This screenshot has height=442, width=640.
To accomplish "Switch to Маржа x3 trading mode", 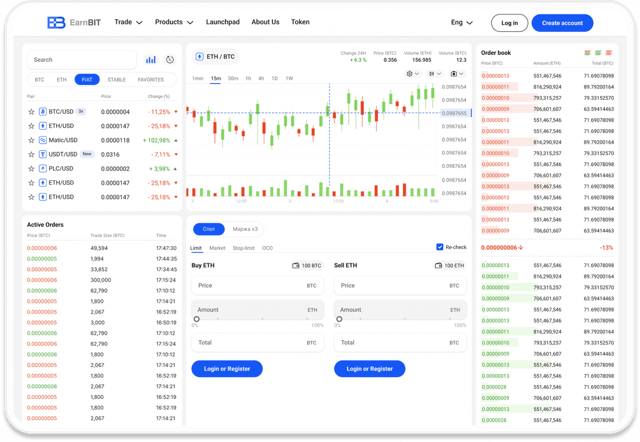I will pos(245,229).
